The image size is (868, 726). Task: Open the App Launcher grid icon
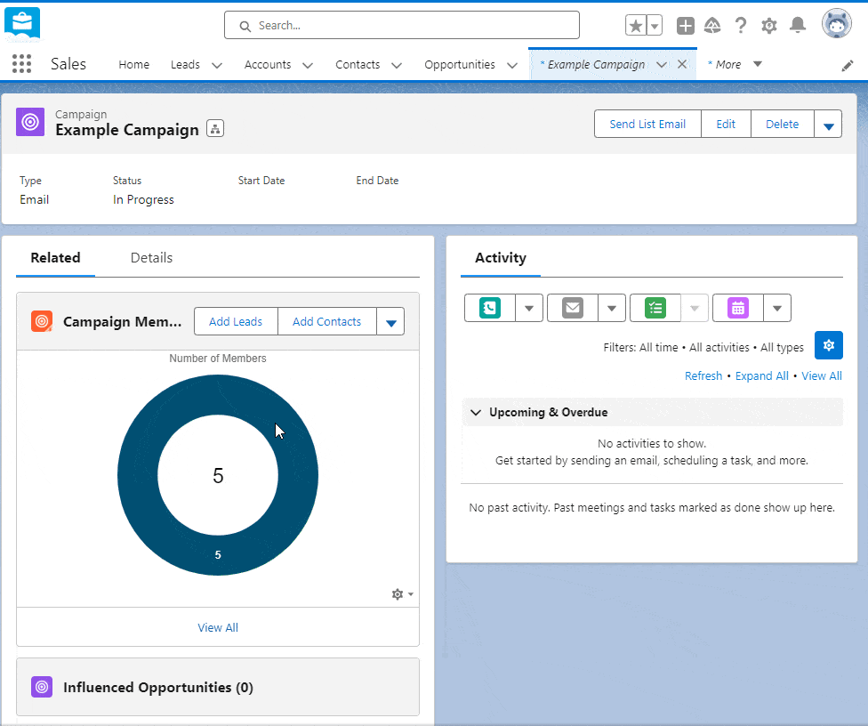[x=21, y=64]
